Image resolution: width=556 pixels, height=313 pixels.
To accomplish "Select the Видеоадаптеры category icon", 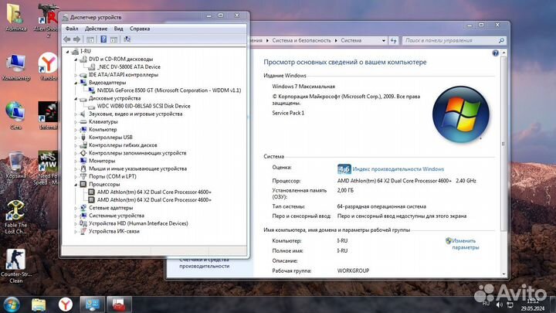I will coord(83,83).
